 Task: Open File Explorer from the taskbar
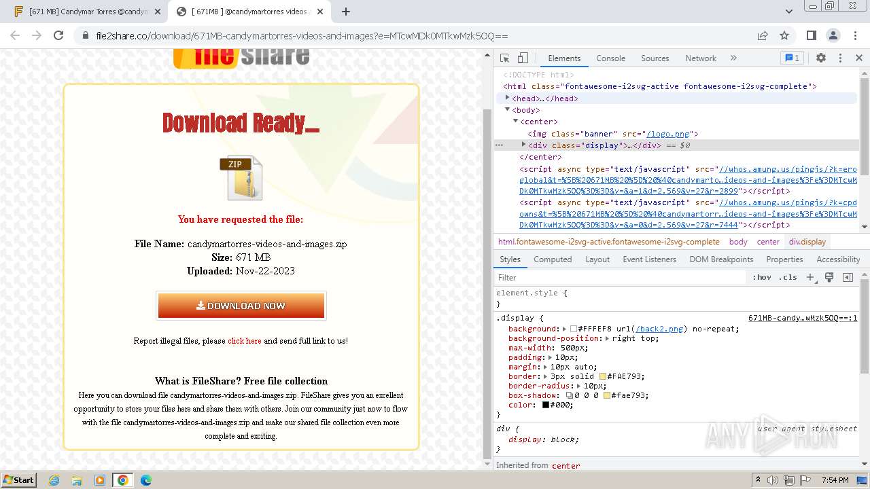(x=77, y=479)
